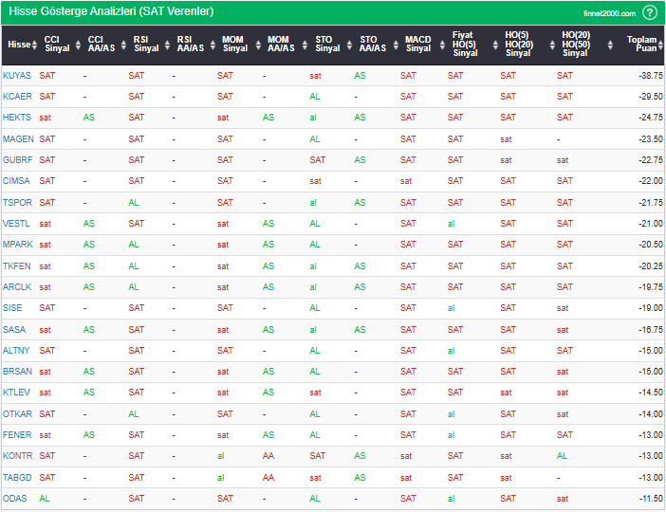Open the KONTR stock link
The height and width of the screenshot is (512, 666).
[17, 456]
